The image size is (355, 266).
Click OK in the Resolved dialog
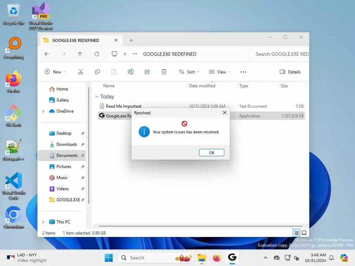(211, 153)
